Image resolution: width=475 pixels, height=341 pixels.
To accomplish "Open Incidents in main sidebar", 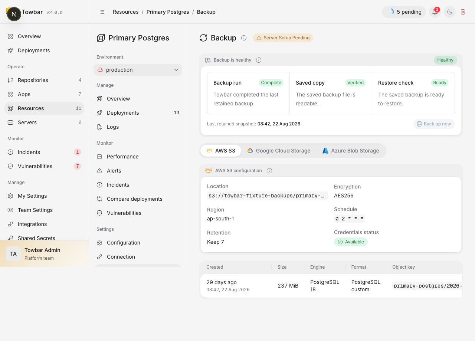I will 45,152.
